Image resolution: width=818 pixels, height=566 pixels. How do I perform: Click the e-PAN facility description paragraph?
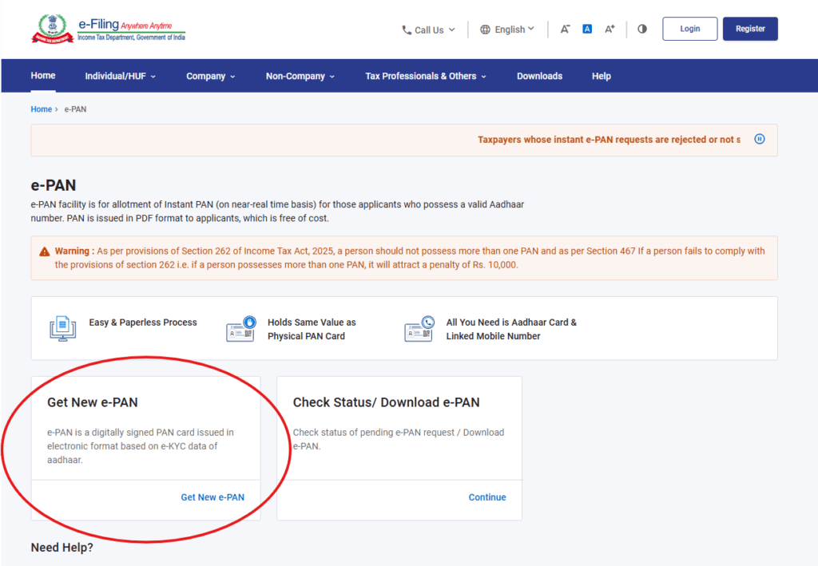(277, 211)
